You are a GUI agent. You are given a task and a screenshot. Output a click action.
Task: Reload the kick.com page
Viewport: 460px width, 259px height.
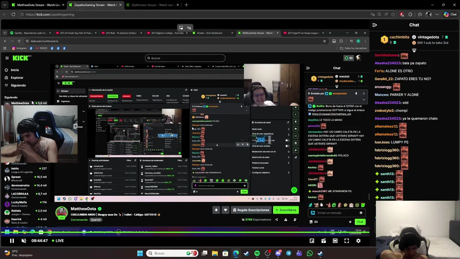click(13, 14)
